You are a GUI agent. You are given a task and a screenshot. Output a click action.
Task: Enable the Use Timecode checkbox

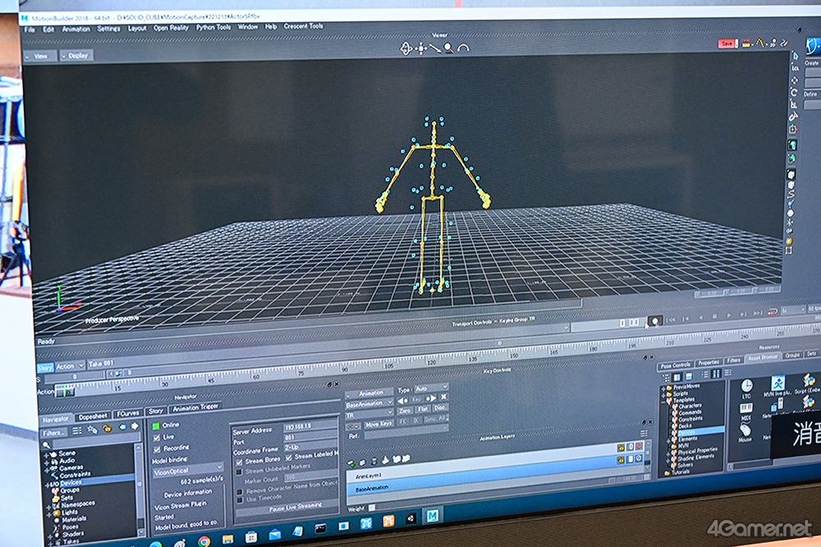click(x=240, y=500)
